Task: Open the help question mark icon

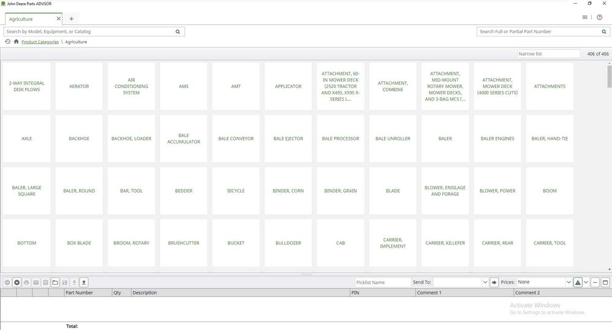Action: [600, 17]
